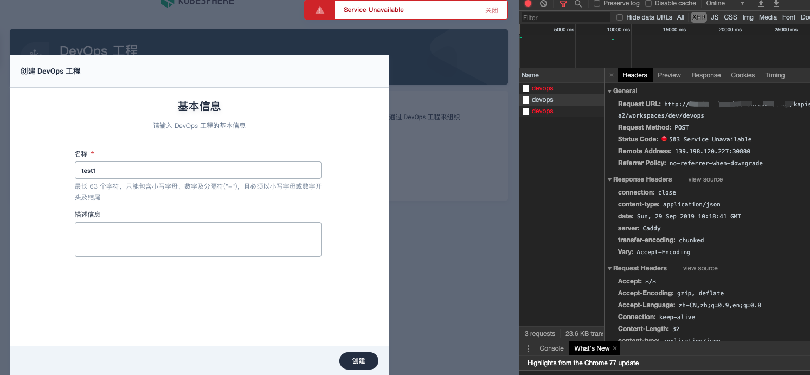This screenshot has height=375, width=810.
Task: Open the Online throttling dropdown
Action: pyautogui.click(x=725, y=3)
